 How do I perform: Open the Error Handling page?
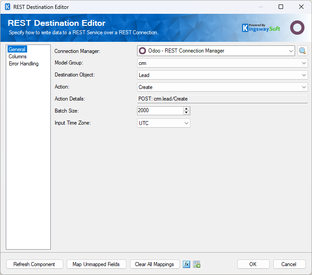point(24,64)
